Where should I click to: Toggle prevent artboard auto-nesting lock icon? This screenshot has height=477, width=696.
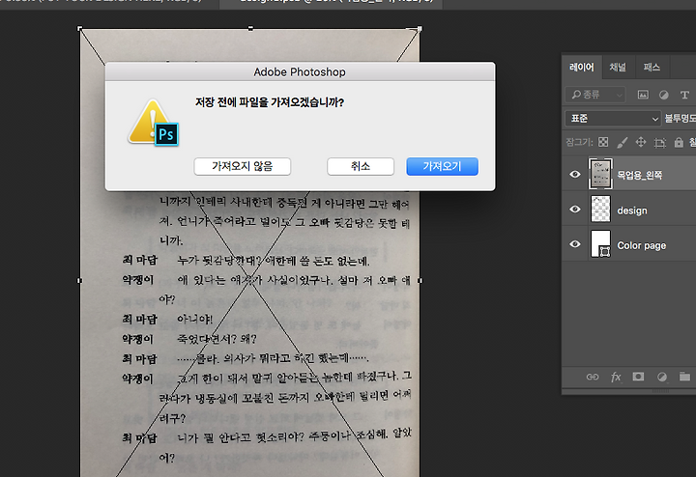click(x=659, y=142)
